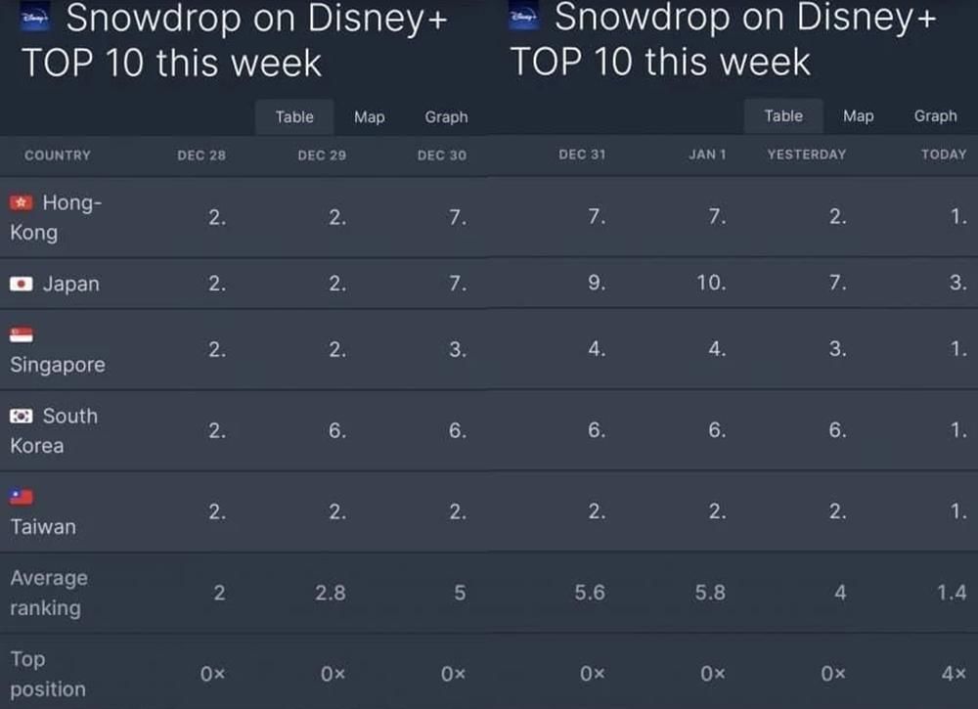Click the COUNTRY column header
Image resolution: width=978 pixels, height=709 pixels.
[x=57, y=155]
